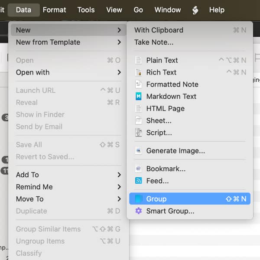This screenshot has width=260, height=260.
Task: Click the RSS Feed icon
Action: [139, 181]
